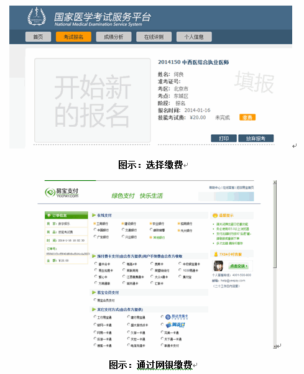Viewport: 304px width, 374px height.
Task: Click green arrow beside 在线支付 heading
Action: coord(94,215)
